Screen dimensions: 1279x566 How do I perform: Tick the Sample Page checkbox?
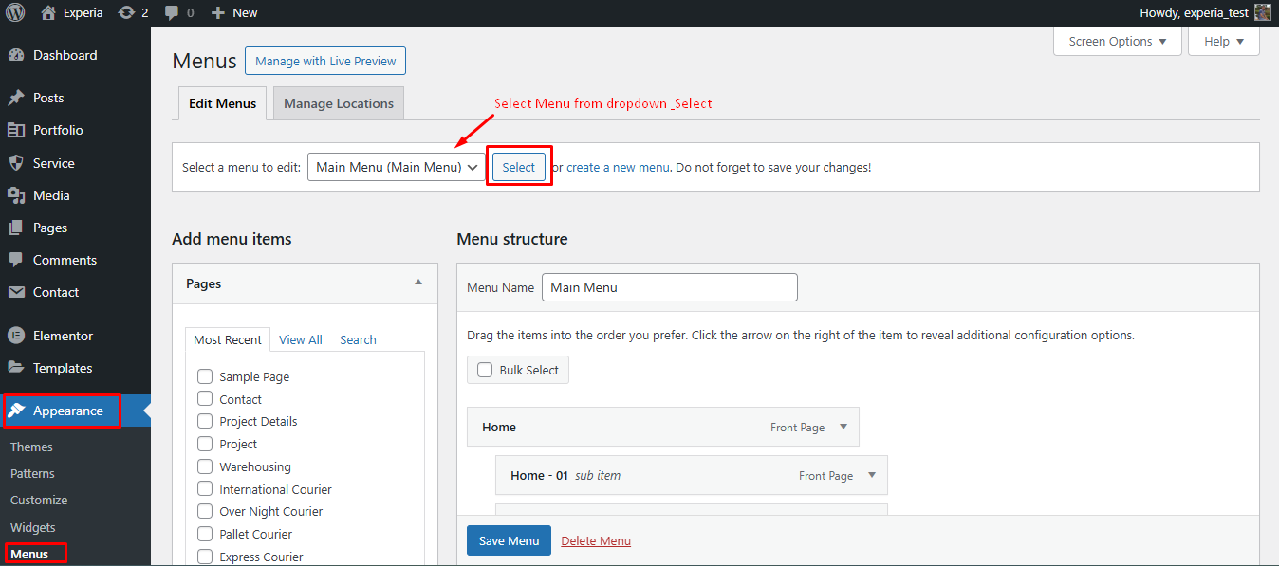[x=205, y=376]
